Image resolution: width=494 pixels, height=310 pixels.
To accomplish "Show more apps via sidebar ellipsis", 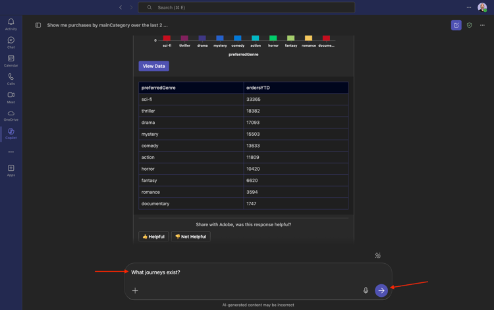I will (11, 152).
